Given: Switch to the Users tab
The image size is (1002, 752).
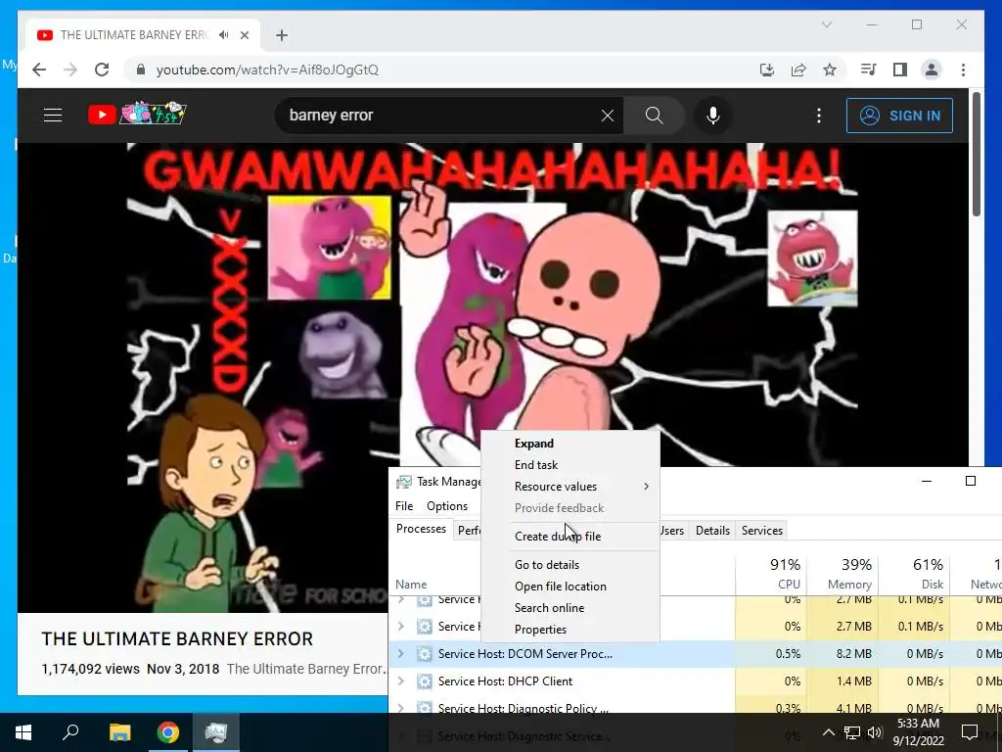Looking at the screenshot, I should (x=672, y=531).
